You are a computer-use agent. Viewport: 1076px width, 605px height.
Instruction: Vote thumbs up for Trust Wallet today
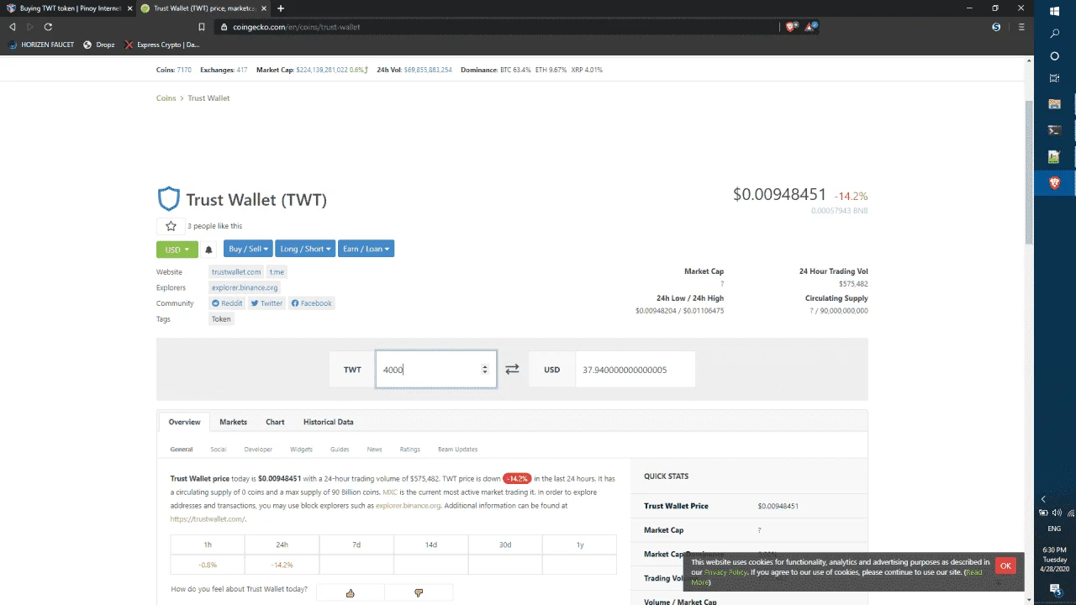[x=350, y=592]
